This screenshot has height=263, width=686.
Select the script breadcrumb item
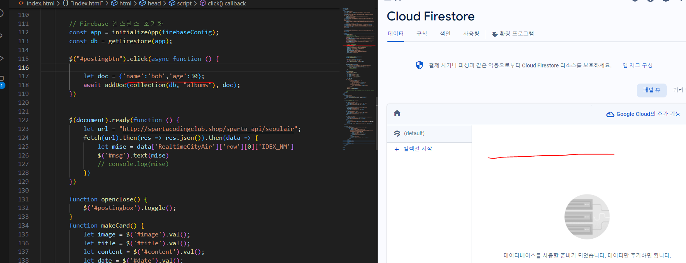[x=184, y=3]
